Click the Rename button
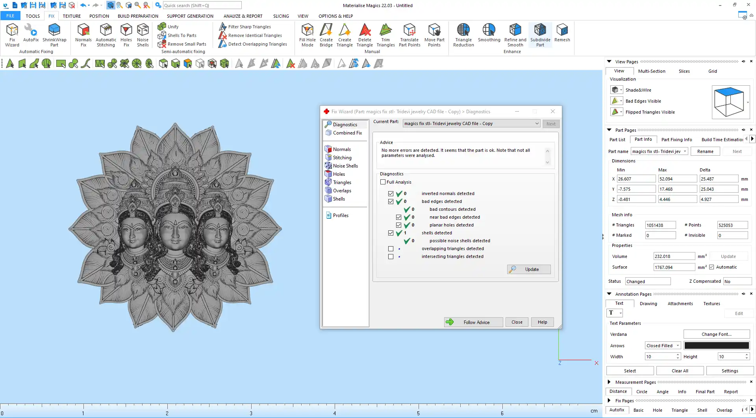Screen dimensions: 756x418 (705, 151)
